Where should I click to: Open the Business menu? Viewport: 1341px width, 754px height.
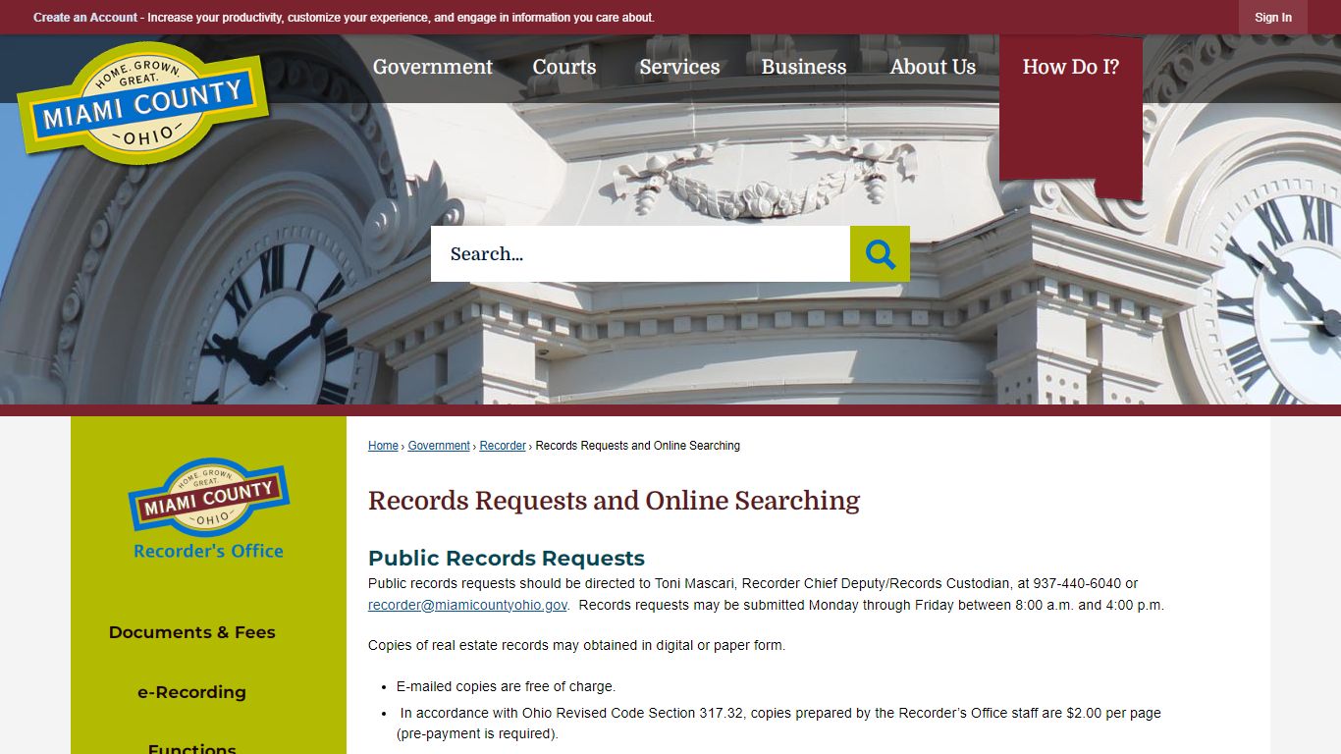pyautogui.click(x=804, y=67)
